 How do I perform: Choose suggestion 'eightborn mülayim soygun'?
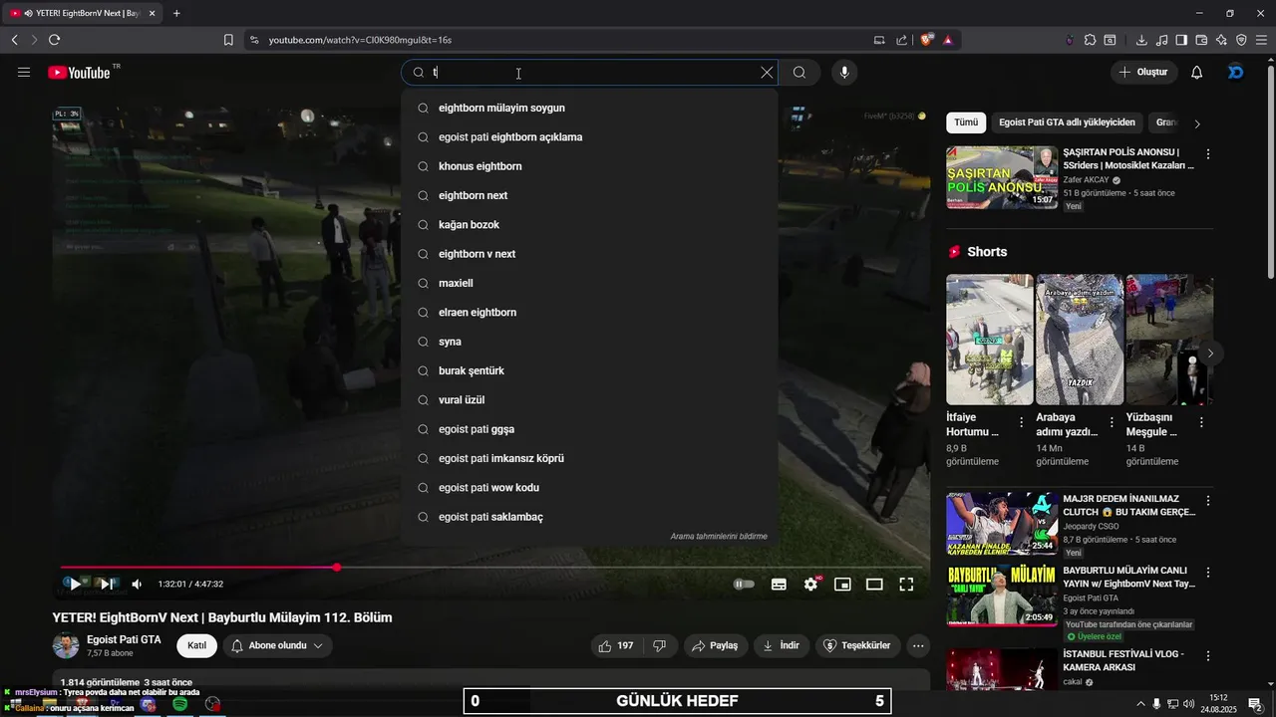[x=589, y=108]
